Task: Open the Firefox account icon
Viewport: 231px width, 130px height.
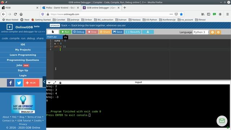Action: pyautogui.click(x=220, y=14)
